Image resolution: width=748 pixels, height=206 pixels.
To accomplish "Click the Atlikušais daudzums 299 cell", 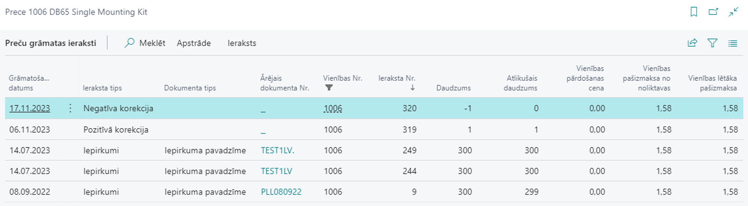I will click(x=531, y=192).
